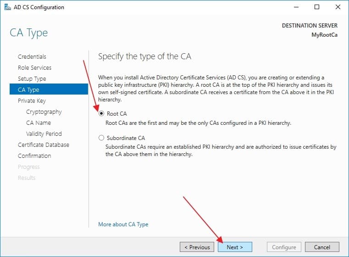Go to the Certificate Database step
Screen dimensions: 349x257
click(44, 145)
